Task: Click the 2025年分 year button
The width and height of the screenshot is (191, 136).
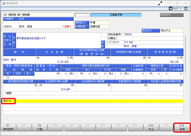Action: pyautogui.click(x=172, y=15)
